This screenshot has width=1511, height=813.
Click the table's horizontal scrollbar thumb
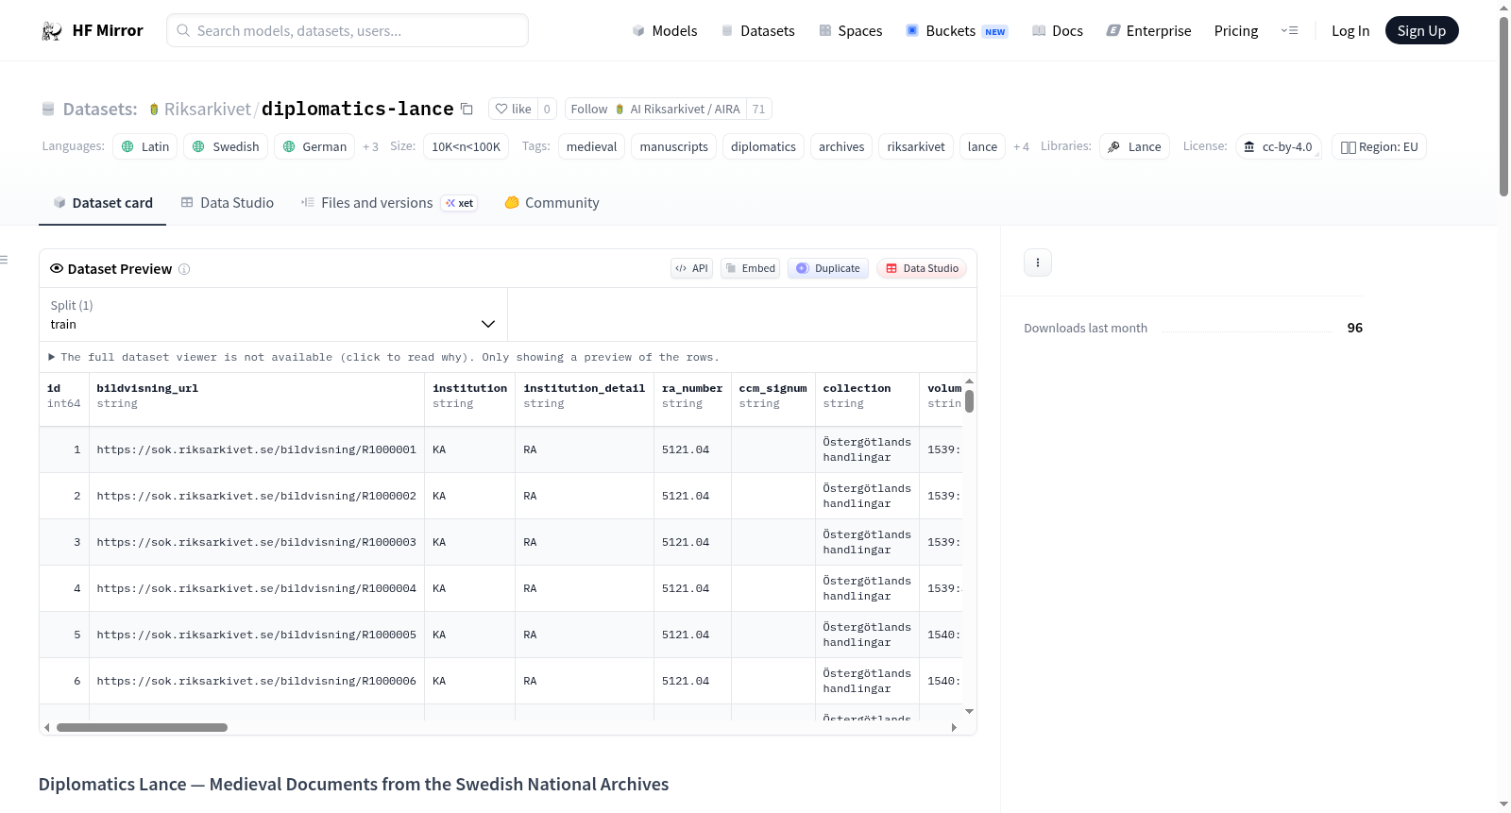(142, 728)
